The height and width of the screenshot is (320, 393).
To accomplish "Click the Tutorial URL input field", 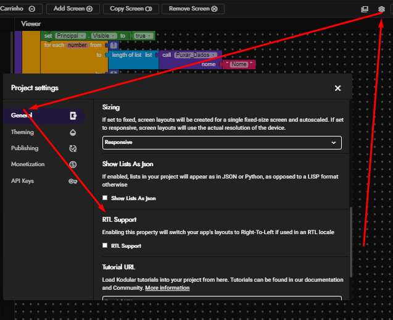I will click(x=221, y=299).
